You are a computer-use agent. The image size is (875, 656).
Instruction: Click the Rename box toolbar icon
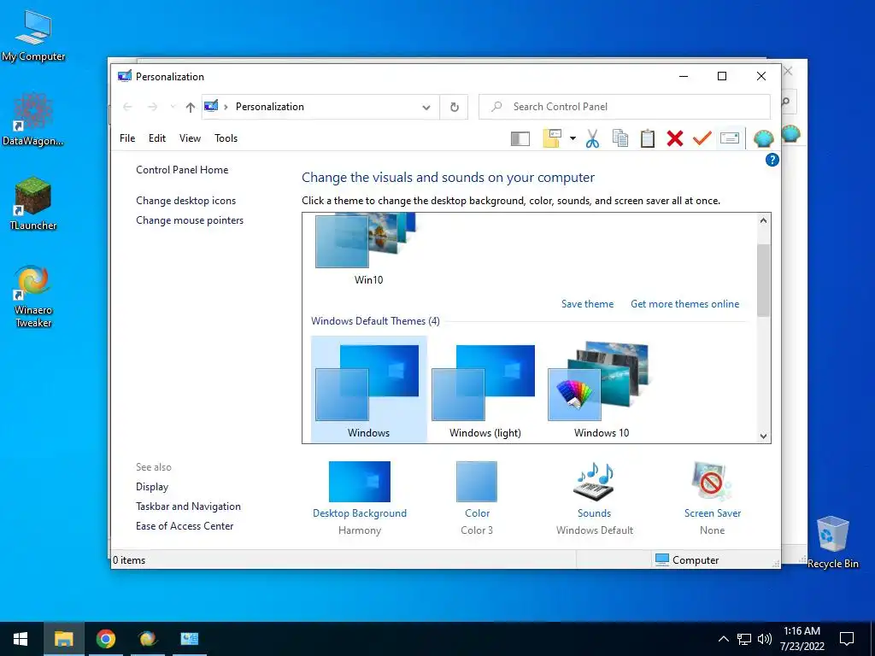pos(730,138)
